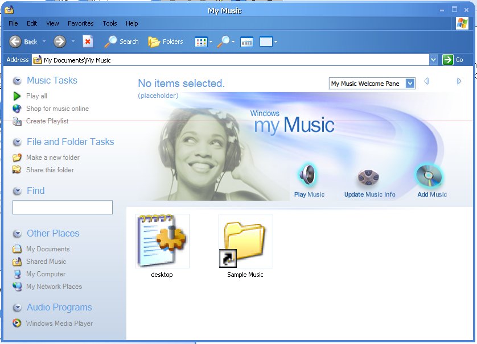Click the Windows Media Player icon
The height and width of the screenshot is (344, 477).
(17, 323)
